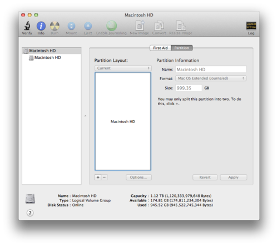Click the Logical Volume Group type text
278x246 pixels.
coord(91,200)
